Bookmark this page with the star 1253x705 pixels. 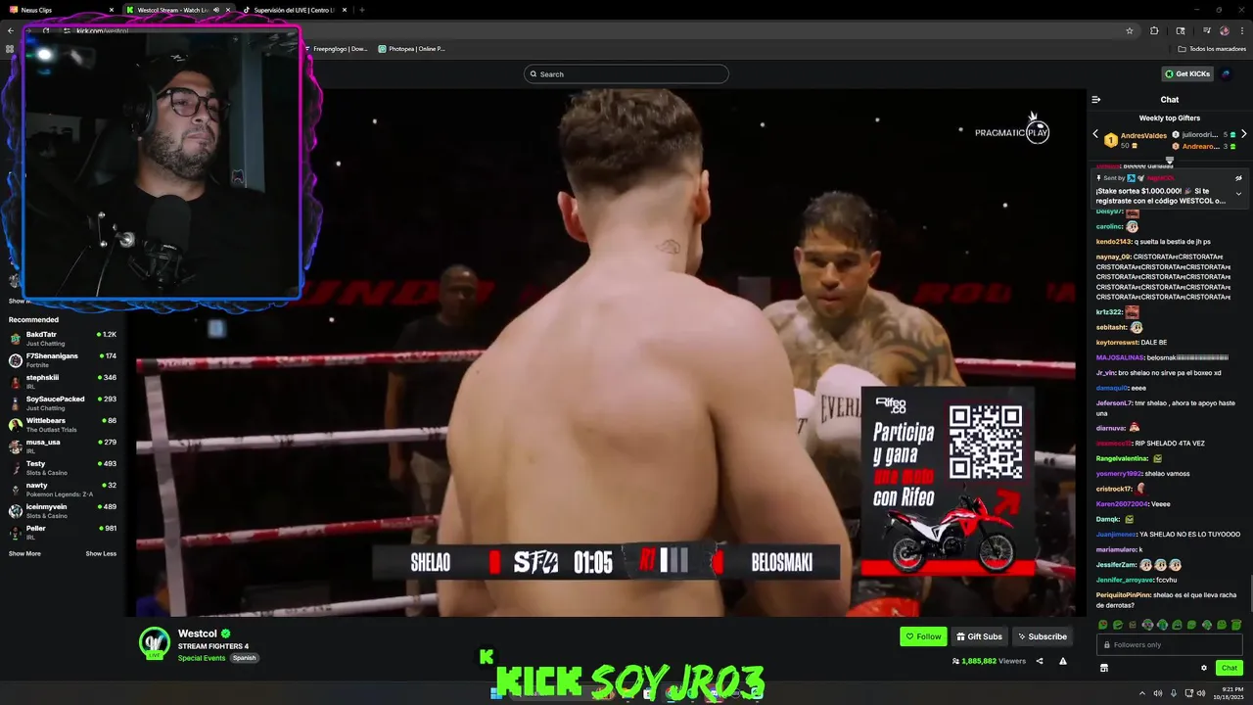[x=1130, y=30]
